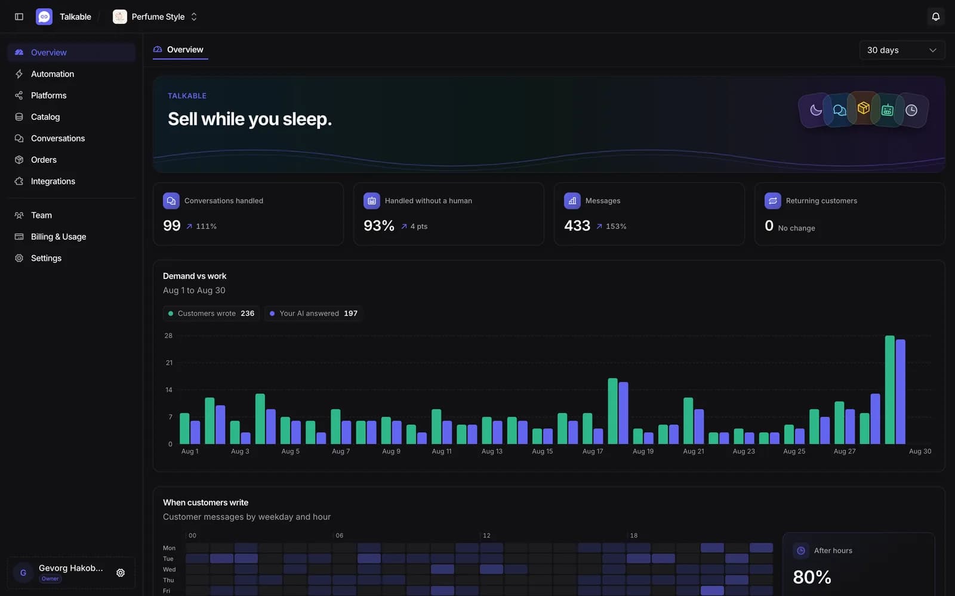Open Catalog in the sidebar
Image resolution: width=955 pixels, height=596 pixels.
click(x=72, y=117)
